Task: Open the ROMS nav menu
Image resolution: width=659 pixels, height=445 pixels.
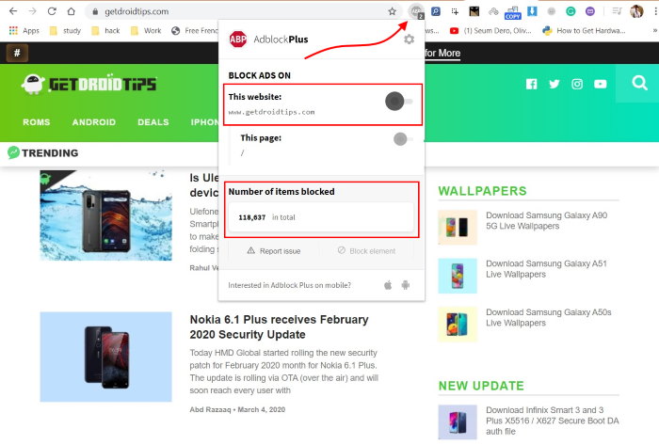Action: click(x=36, y=122)
